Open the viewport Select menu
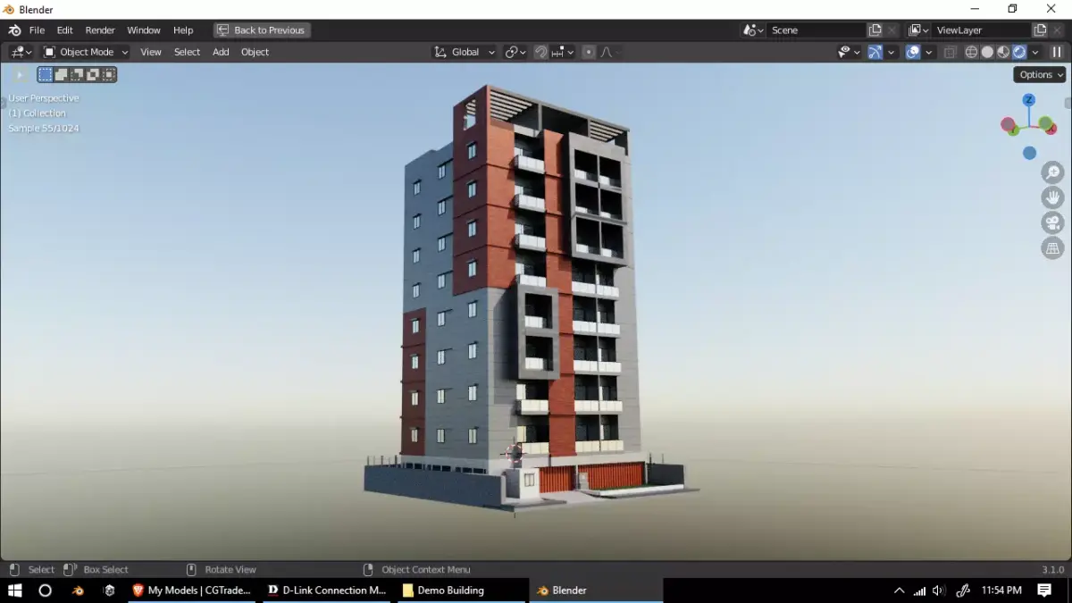Viewport: 1072px width, 603px height. click(187, 52)
